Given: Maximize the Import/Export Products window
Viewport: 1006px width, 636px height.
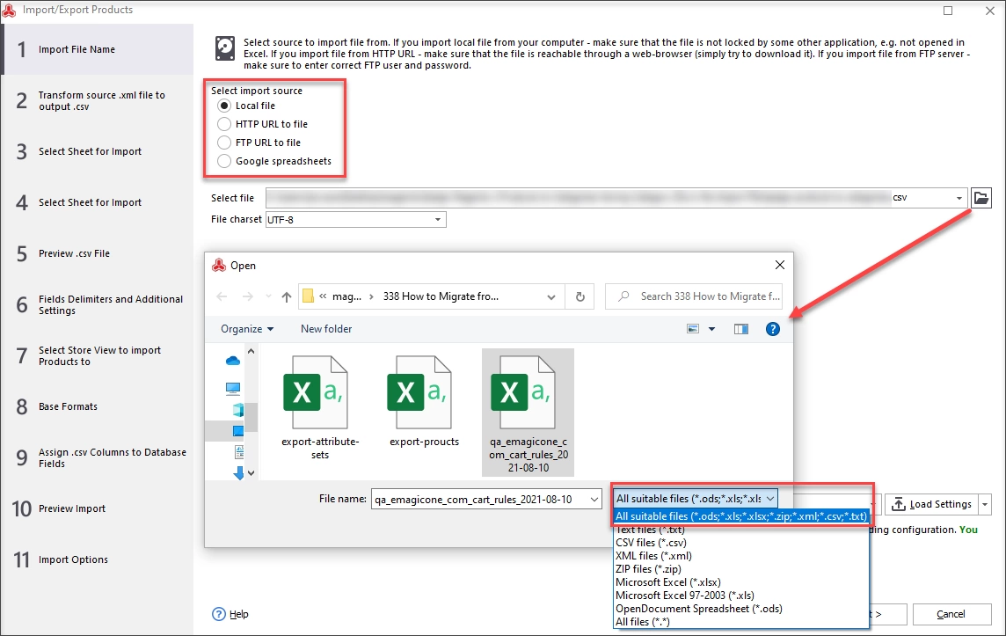Looking at the screenshot, I should click(x=948, y=11).
